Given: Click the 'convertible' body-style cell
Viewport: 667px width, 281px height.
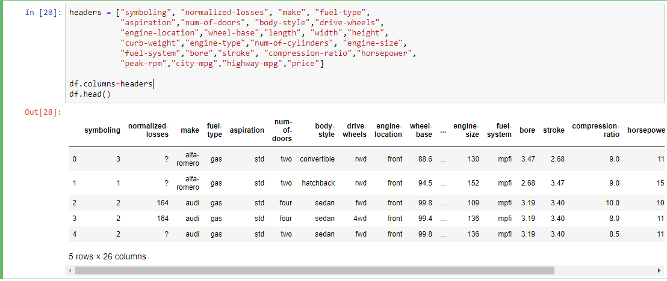Looking at the screenshot, I should tap(317, 159).
